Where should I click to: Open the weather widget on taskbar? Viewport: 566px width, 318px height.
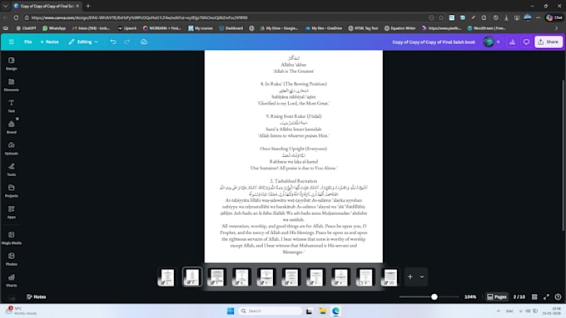coord(21,311)
